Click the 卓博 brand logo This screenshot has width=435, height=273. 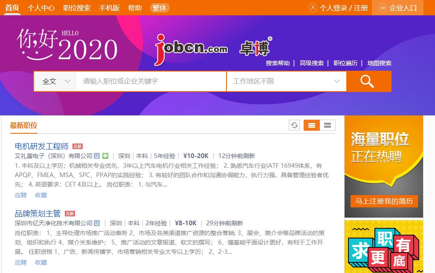click(255, 47)
